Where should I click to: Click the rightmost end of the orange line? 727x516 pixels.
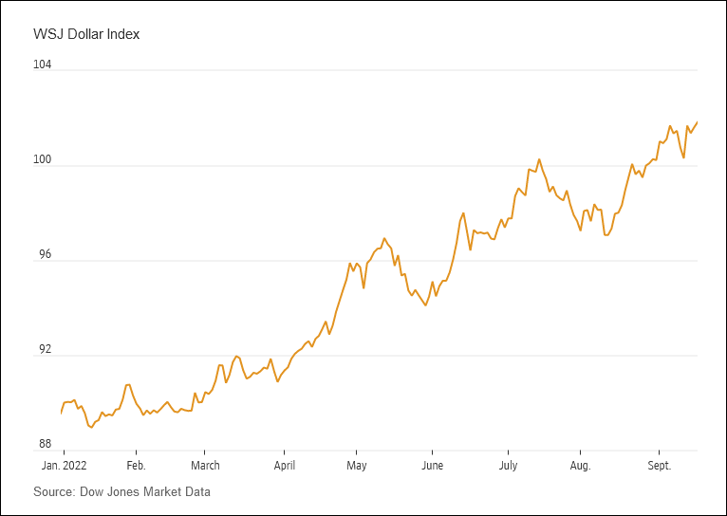[698, 121]
